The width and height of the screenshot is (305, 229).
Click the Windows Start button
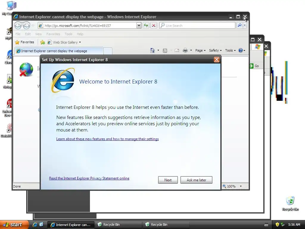[x=14, y=225]
